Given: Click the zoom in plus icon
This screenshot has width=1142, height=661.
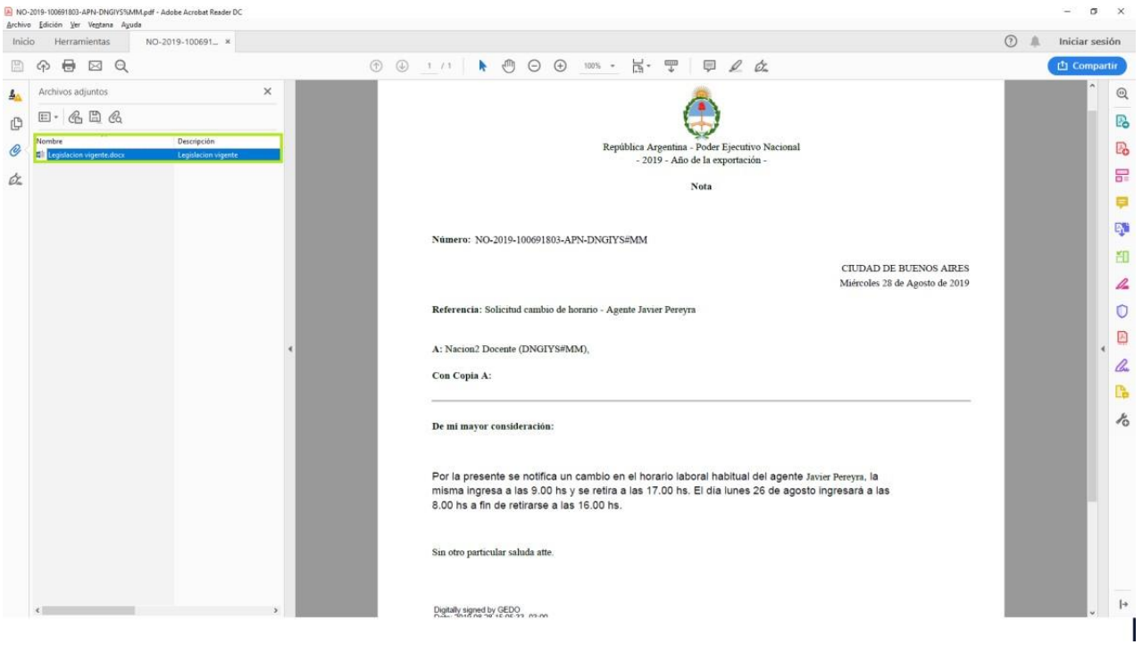Looking at the screenshot, I should (561, 66).
